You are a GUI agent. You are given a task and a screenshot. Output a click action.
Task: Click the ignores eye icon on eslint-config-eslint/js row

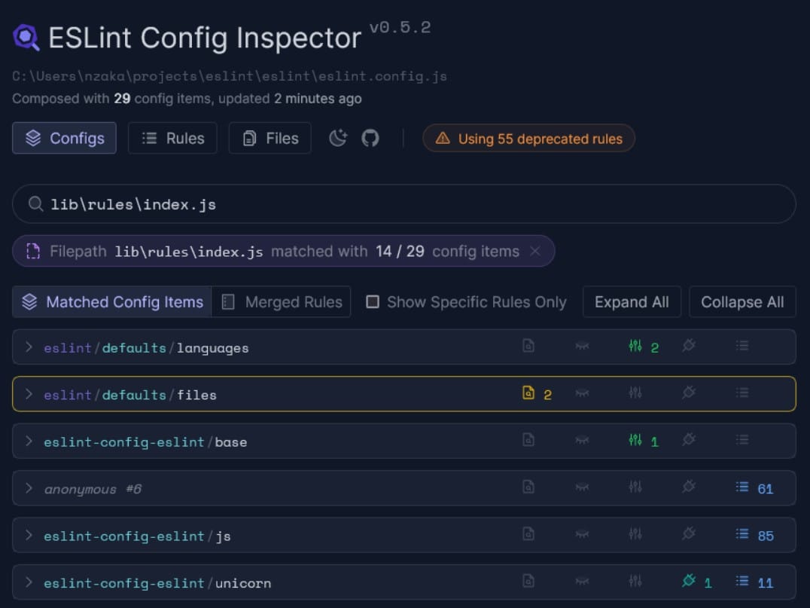pyautogui.click(x=582, y=534)
